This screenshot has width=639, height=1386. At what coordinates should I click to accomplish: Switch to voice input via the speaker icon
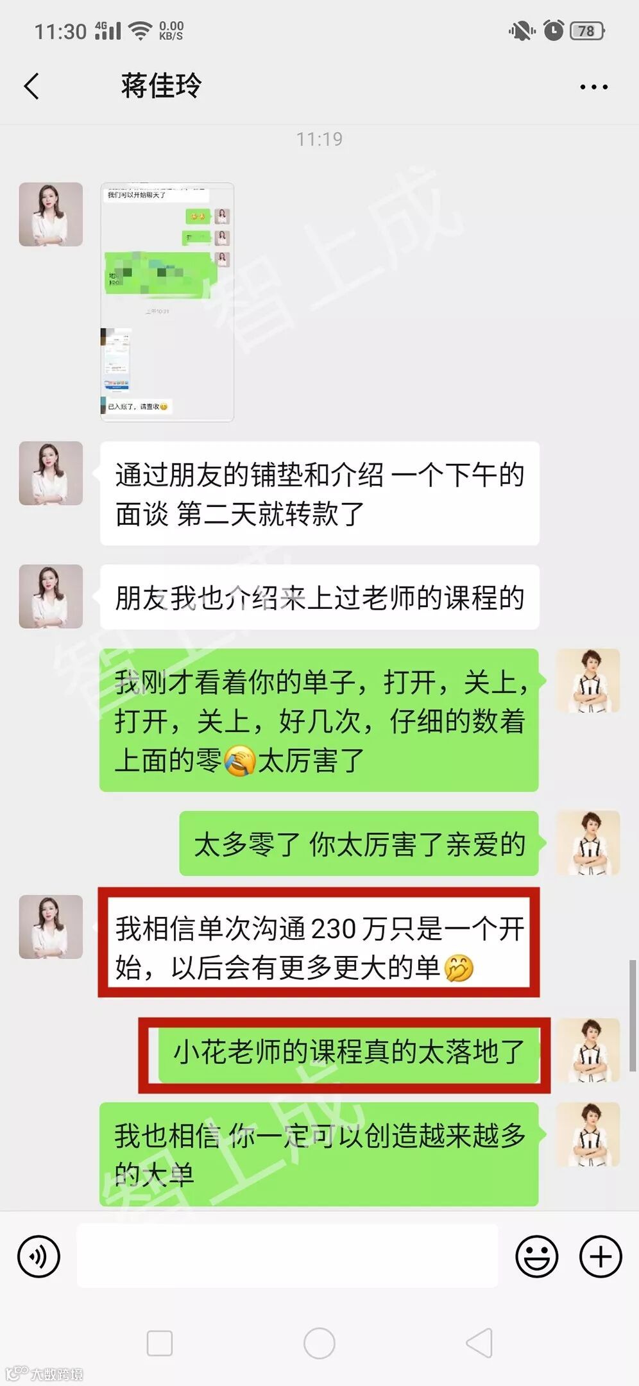(x=38, y=1256)
